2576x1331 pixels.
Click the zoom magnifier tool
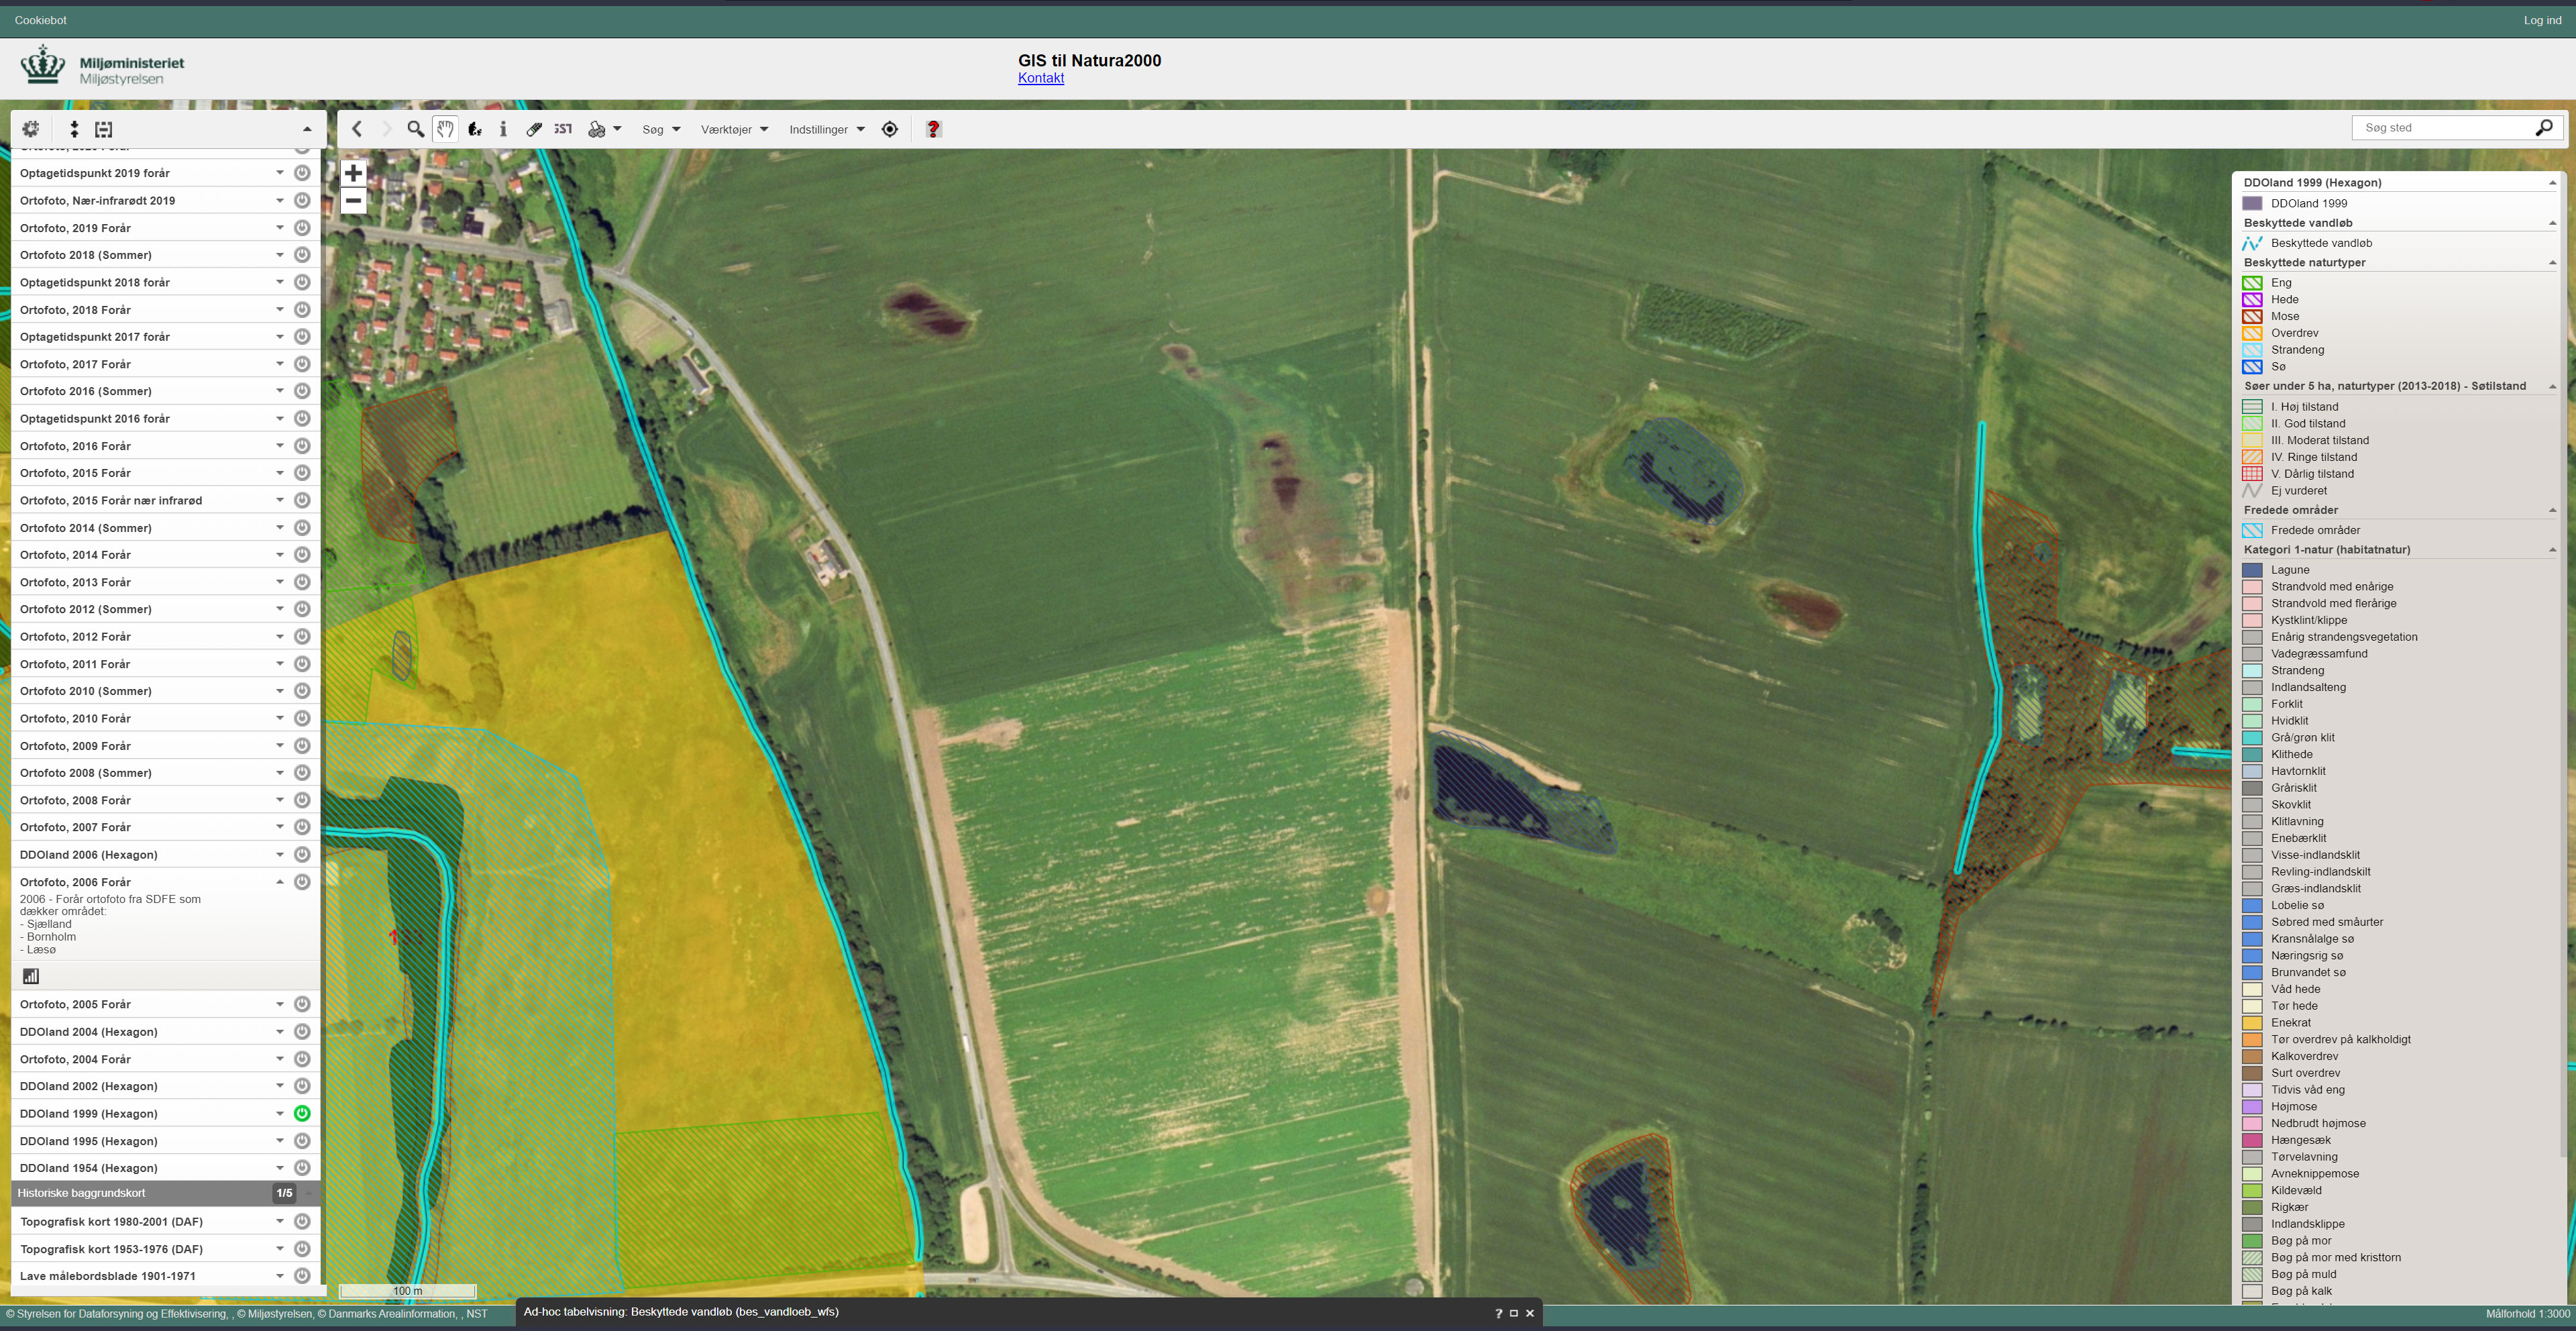(415, 129)
